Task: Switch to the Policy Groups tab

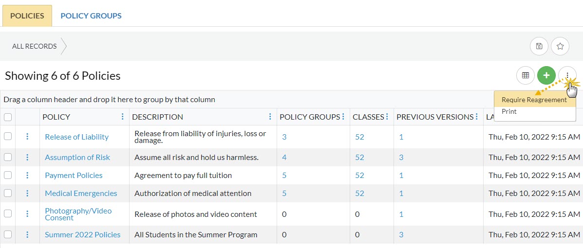Action: [91, 16]
